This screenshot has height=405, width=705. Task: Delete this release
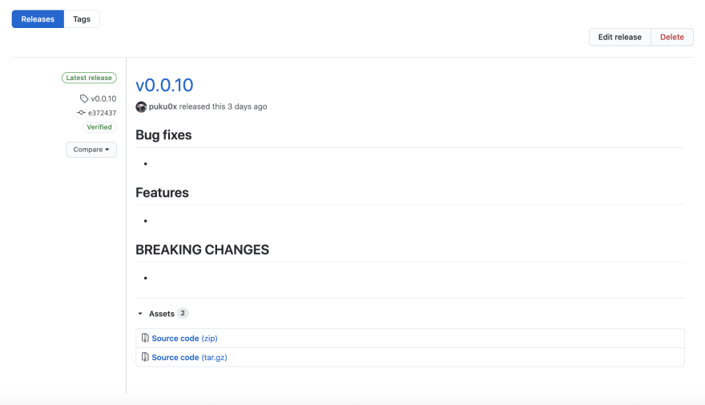click(x=671, y=38)
